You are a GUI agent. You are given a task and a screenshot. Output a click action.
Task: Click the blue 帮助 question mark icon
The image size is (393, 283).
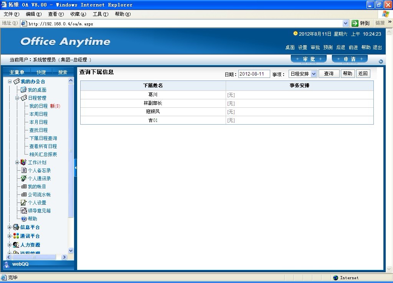[24, 219]
